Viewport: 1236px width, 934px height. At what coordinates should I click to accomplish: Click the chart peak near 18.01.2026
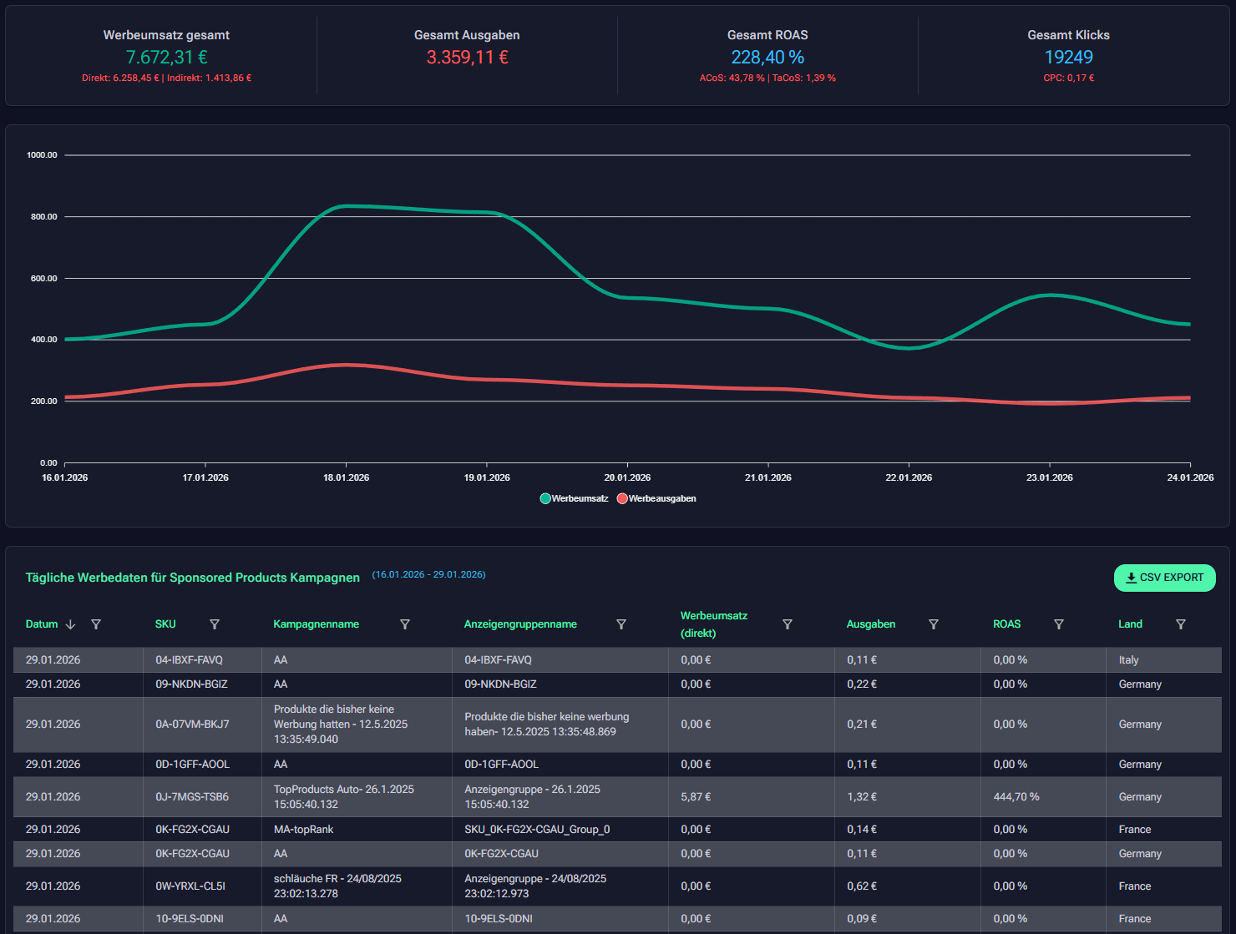(347, 206)
